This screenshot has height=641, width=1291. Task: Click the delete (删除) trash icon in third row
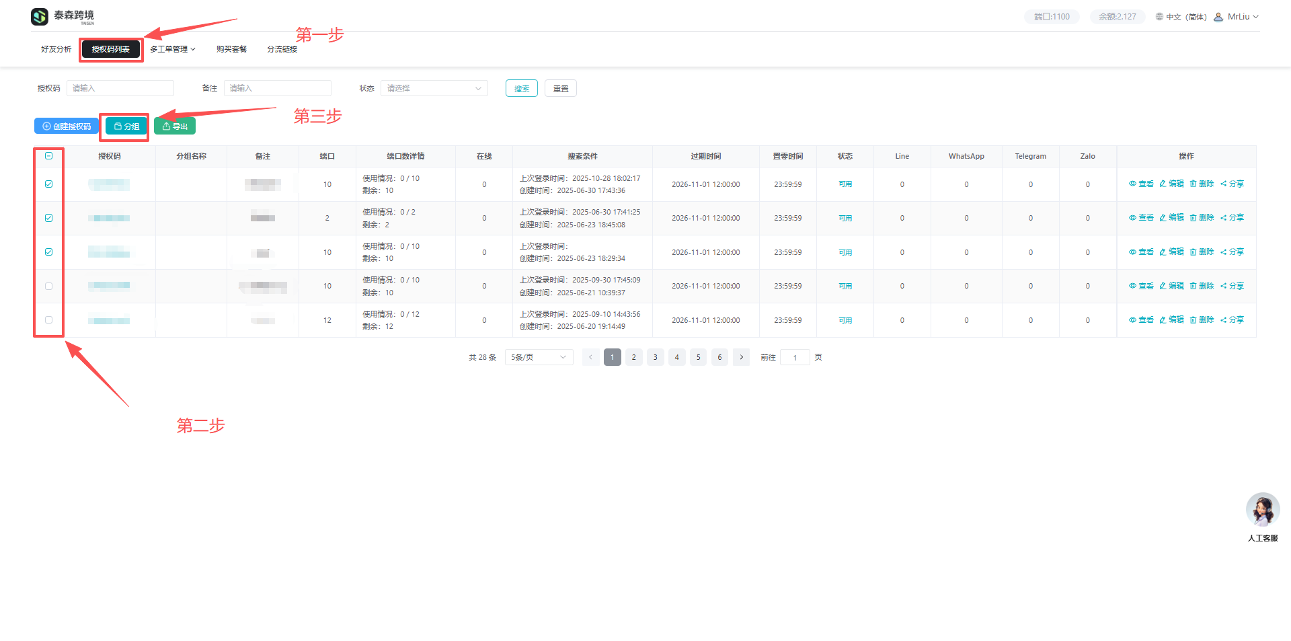point(1194,252)
